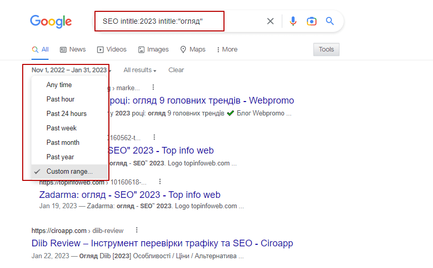Switch to the Images tab

point(153,49)
